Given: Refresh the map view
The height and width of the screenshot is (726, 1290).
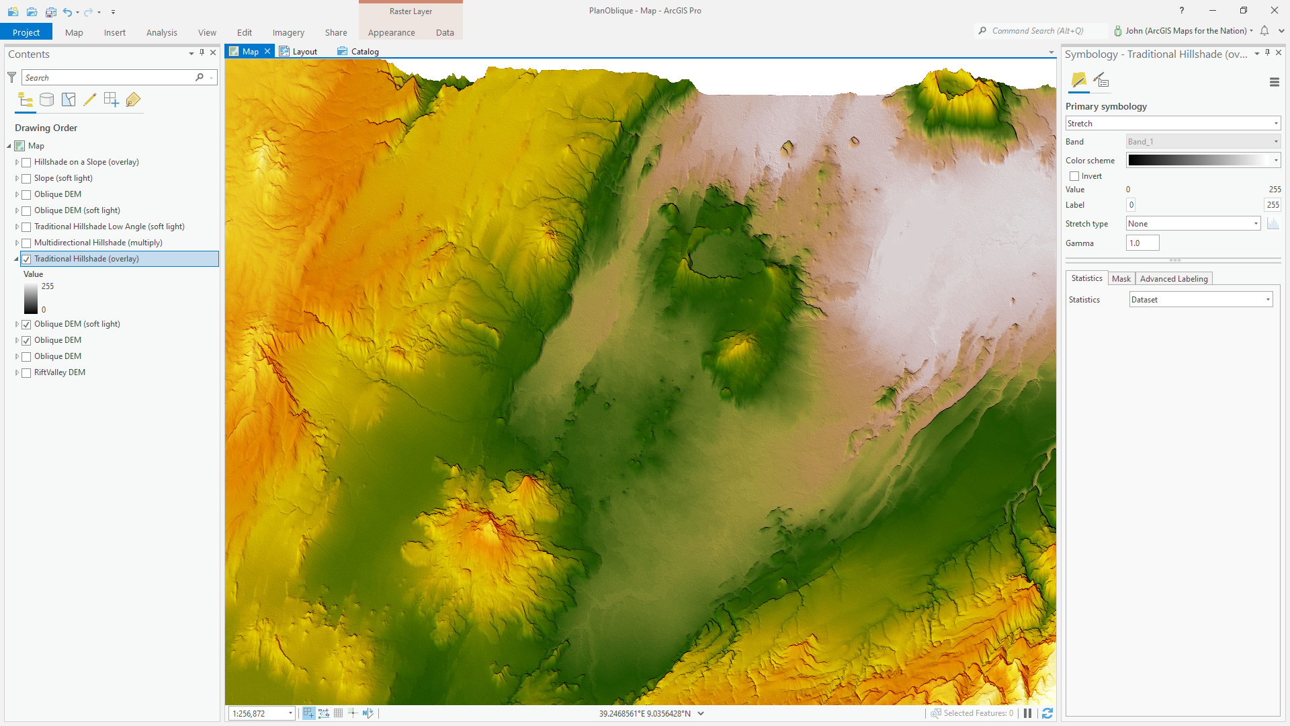Looking at the screenshot, I should (1047, 713).
